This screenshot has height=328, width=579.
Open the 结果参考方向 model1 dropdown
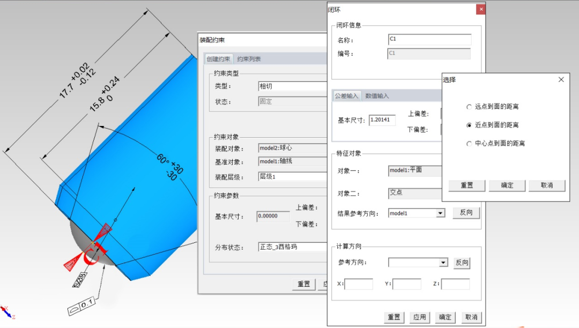[440, 213]
